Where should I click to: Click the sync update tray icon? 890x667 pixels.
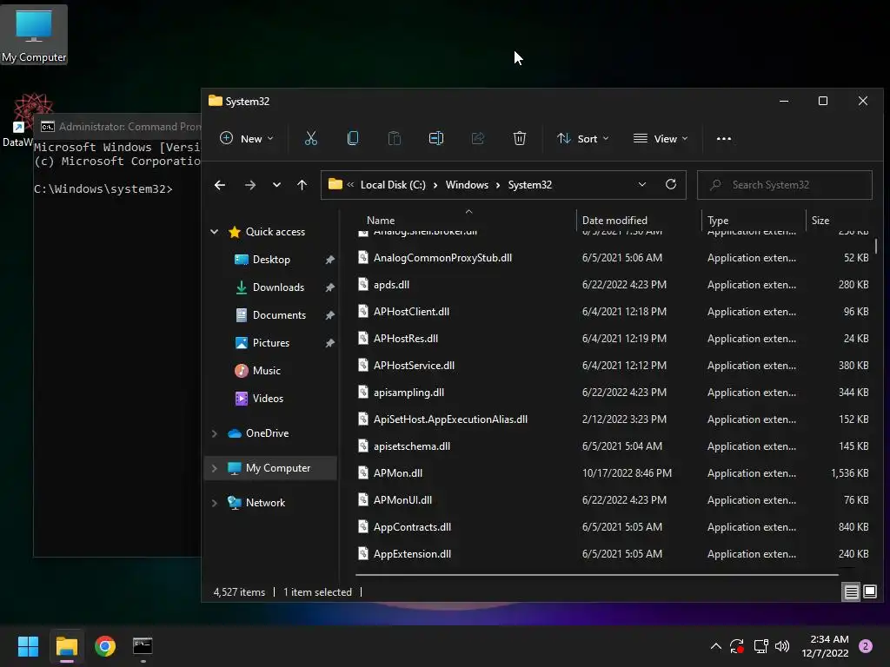(737, 646)
